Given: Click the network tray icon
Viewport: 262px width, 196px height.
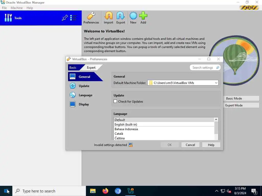Looking at the screenshot, I should click(x=223, y=191).
